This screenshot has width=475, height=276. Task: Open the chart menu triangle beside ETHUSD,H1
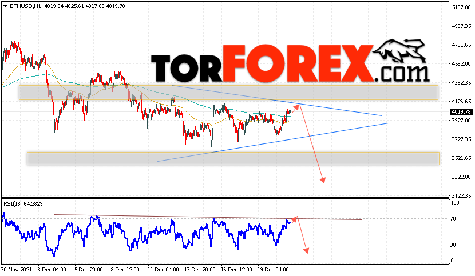(x=5, y=6)
